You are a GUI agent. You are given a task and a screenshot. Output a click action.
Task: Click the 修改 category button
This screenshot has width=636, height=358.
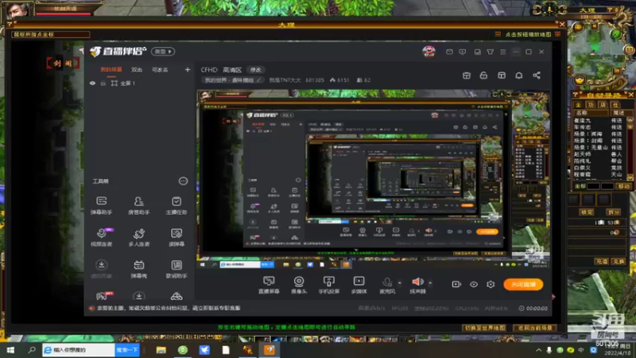(x=255, y=70)
